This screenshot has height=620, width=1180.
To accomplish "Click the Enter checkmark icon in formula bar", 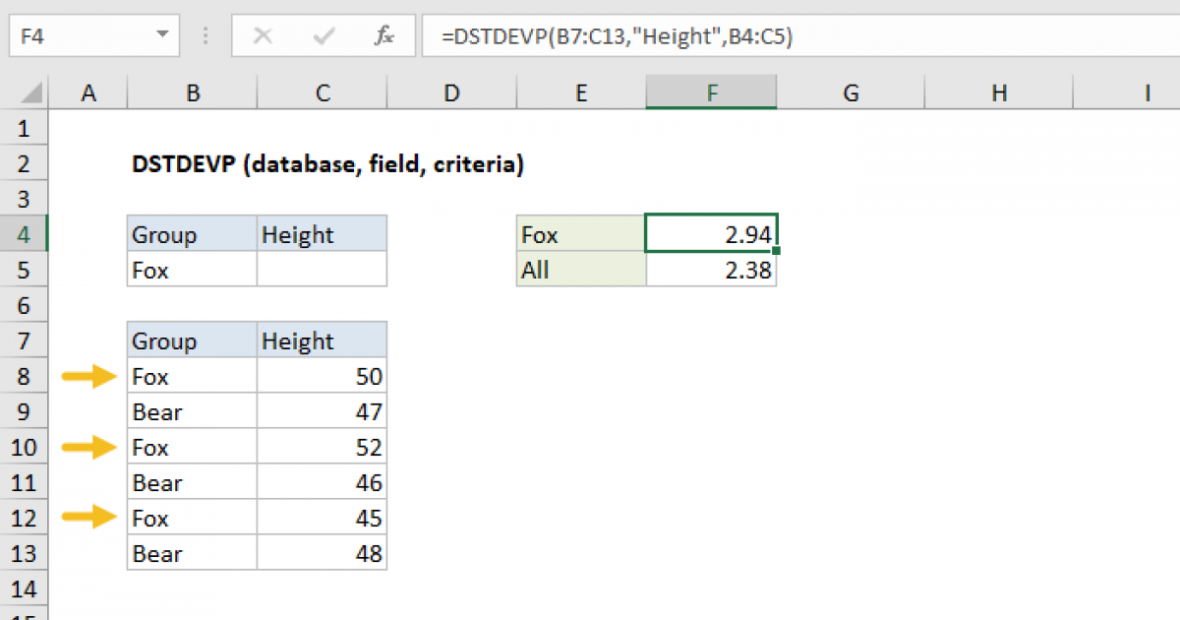I will tap(323, 35).
